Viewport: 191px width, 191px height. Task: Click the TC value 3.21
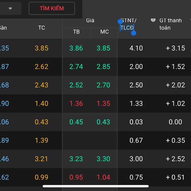pos(41,159)
